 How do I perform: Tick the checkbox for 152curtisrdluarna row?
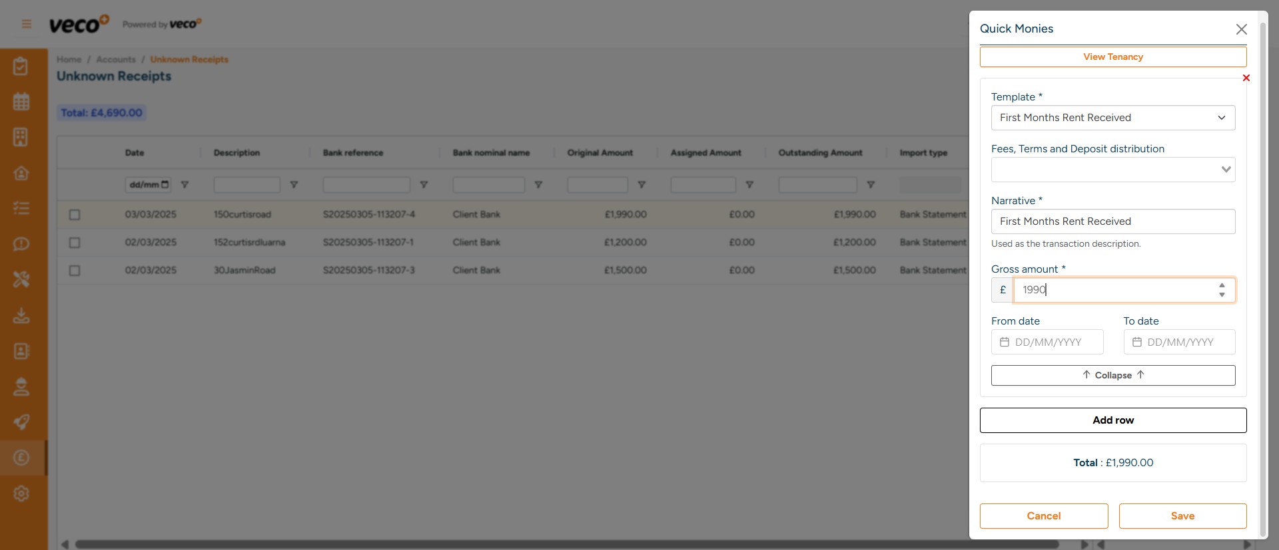click(75, 243)
